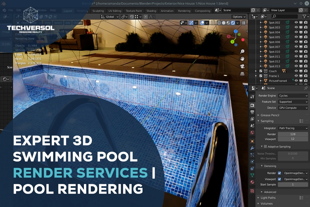Pin the Scene properties with the pin button
This screenshot has width=310, height=207.
(x=305, y=88)
